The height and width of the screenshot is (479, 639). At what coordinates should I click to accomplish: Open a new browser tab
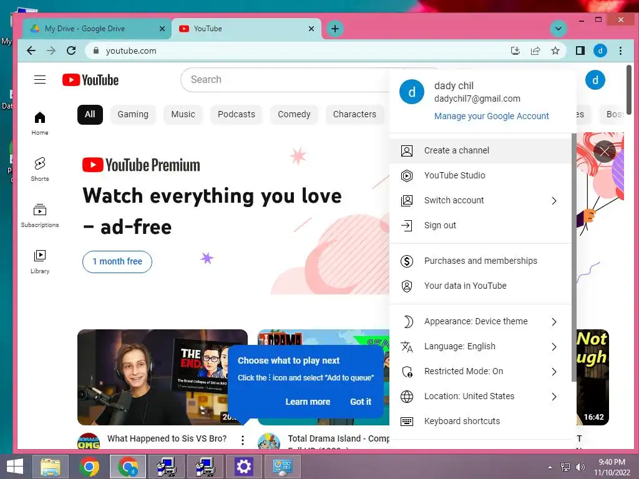335,29
